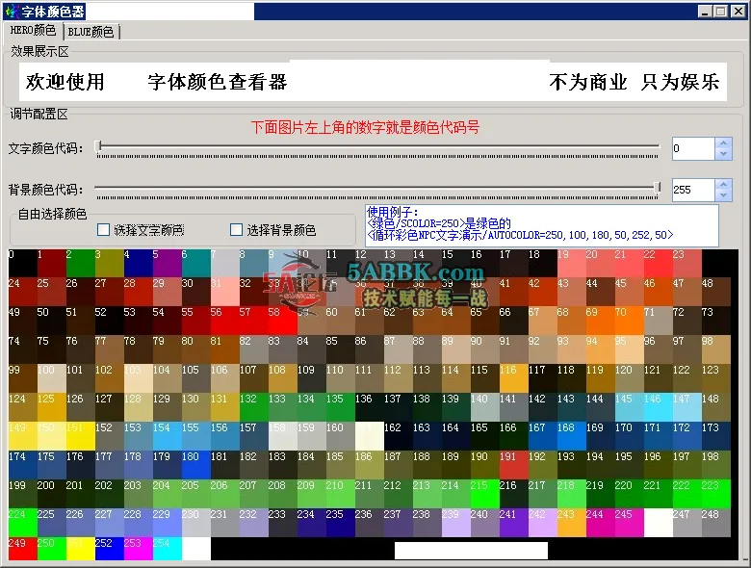Pick color swatch 19 salmon pink
The height and width of the screenshot is (568, 751).
(x=572, y=264)
